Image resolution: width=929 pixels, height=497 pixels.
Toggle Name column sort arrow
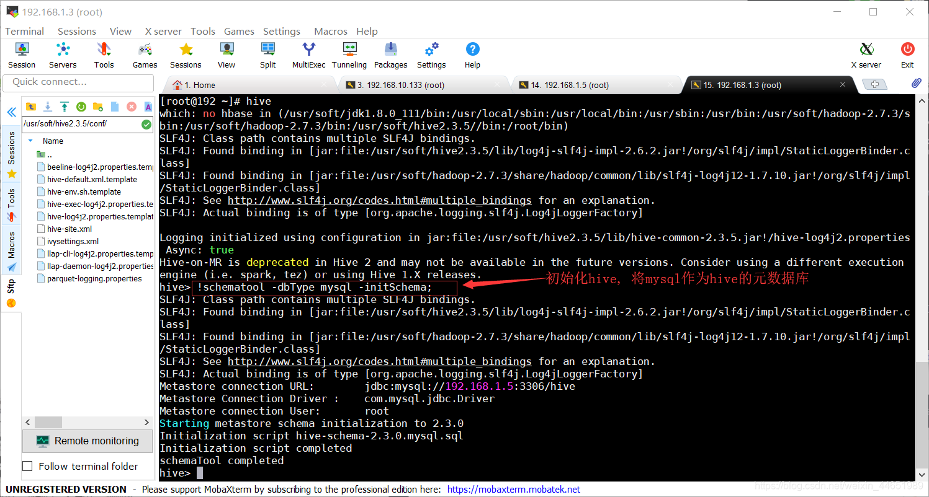coord(30,141)
